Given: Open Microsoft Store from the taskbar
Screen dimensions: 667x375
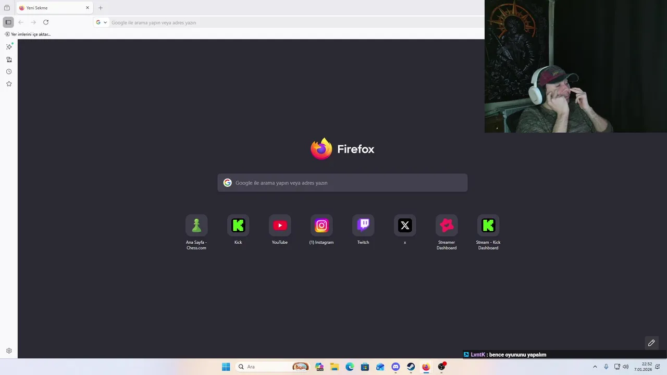Looking at the screenshot, I should [365, 367].
